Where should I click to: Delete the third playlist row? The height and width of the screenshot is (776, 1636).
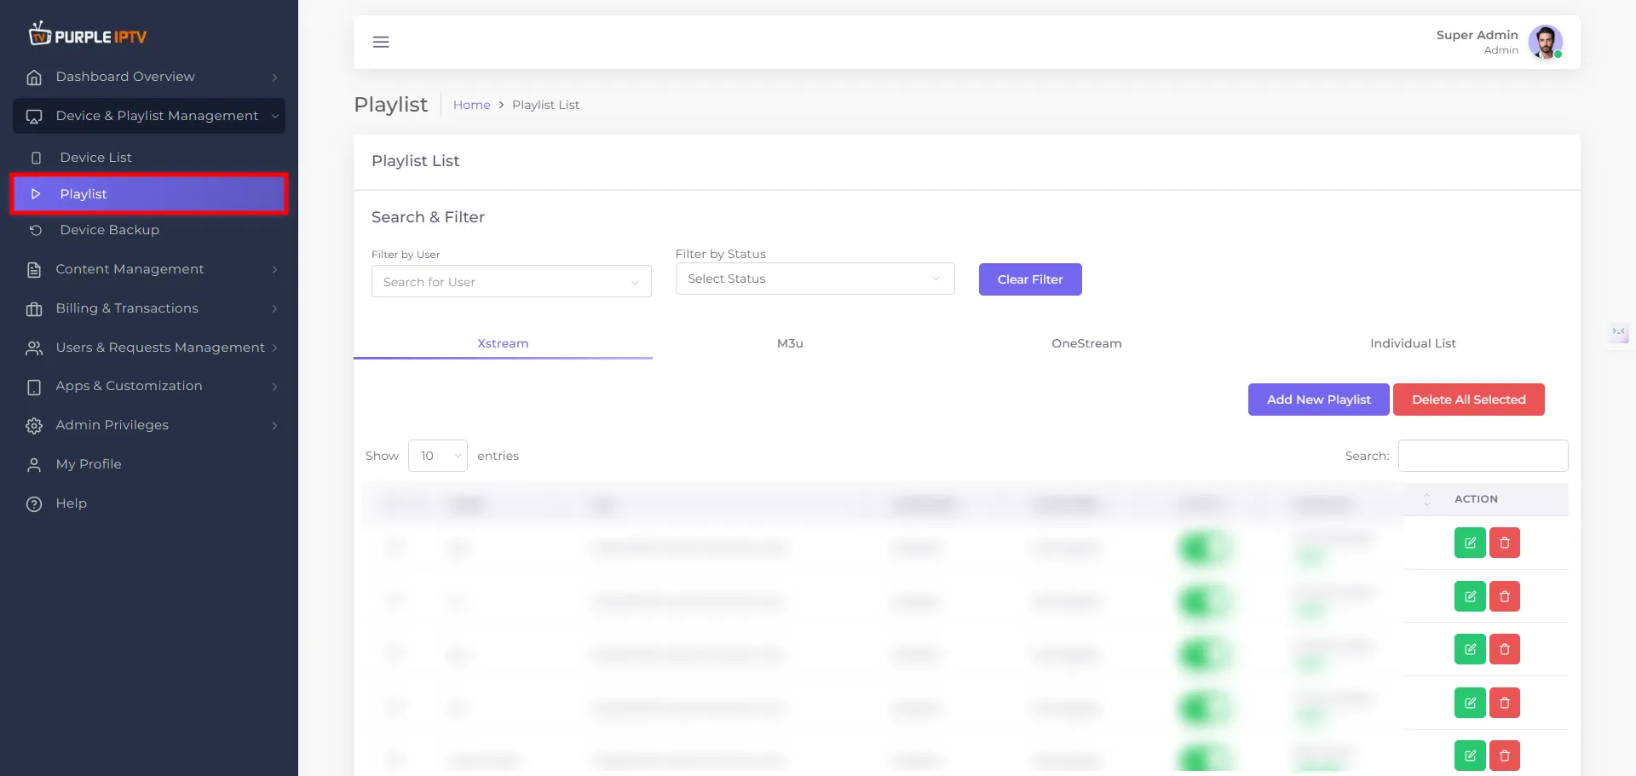pos(1505,649)
